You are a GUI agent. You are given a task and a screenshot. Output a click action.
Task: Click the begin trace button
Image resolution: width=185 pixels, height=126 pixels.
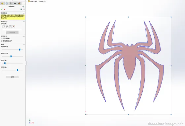pos(12,32)
